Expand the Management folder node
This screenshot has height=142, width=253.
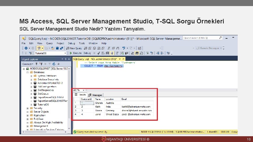click(x=28, y=126)
